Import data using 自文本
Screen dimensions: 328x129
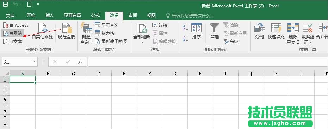(13, 42)
